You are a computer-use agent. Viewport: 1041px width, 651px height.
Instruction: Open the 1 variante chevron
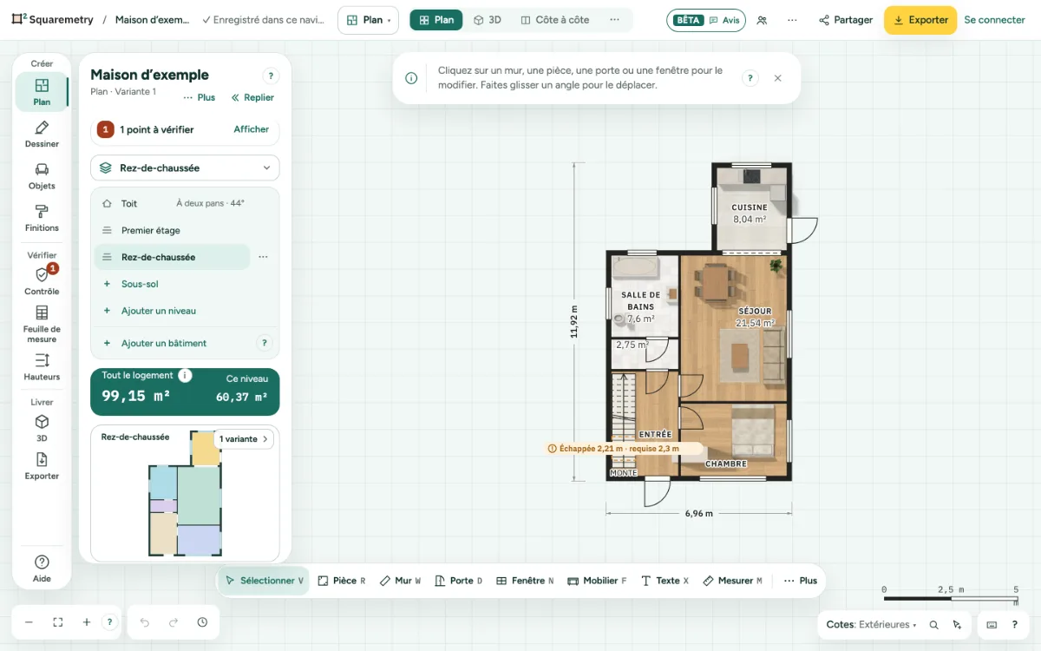point(244,439)
